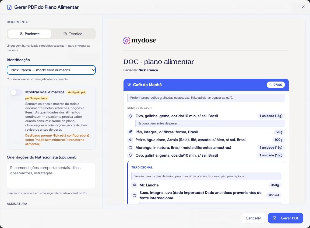This screenshot has width=310, height=228.
Task: Click the person icon on Paciente tab
Action: tap(21, 34)
